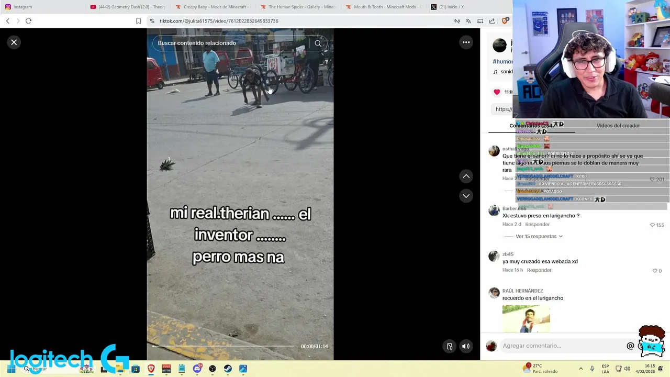Click the crossed-out N toolbar icon
The width and height of the screenshot is (670, 377).
coord(456,21)
